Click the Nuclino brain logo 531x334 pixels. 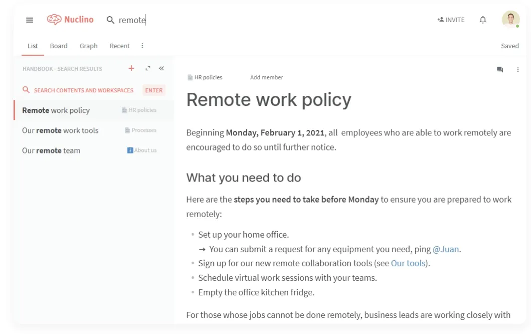pyautogui.click(x=54, y=20)
